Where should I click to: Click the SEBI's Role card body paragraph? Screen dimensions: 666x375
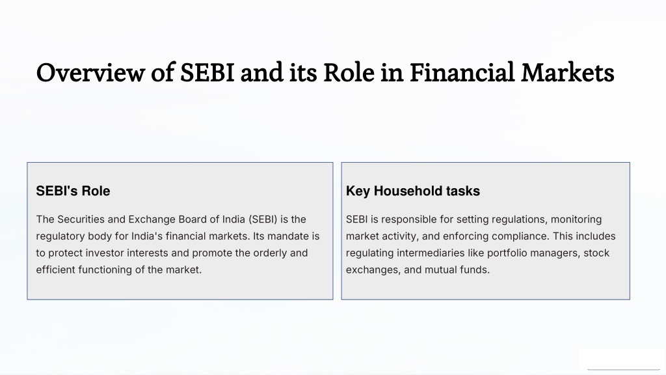(178, 245)
